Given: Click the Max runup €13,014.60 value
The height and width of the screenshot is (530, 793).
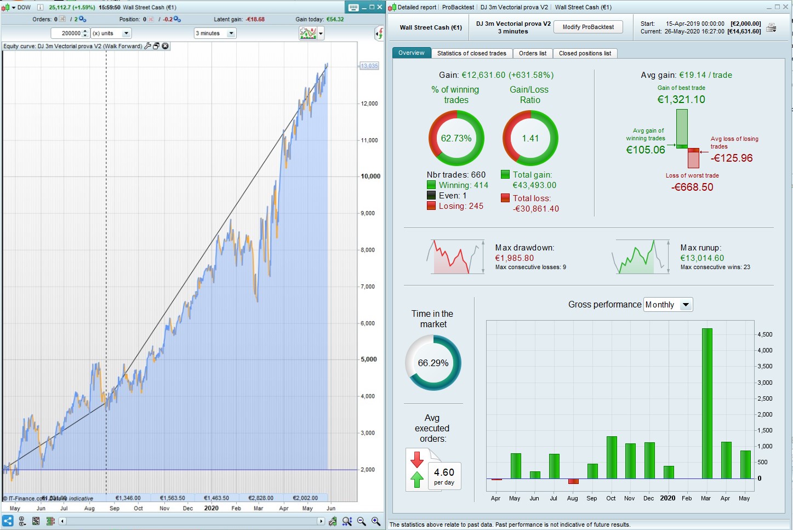Looking at the screenshot, I should [702, 258].
